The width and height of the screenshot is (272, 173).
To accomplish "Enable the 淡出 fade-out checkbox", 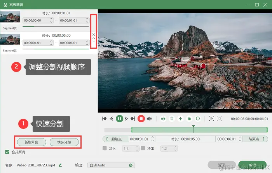I will [143, 148].
